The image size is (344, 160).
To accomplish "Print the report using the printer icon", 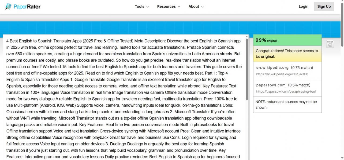I will point(330,44).
